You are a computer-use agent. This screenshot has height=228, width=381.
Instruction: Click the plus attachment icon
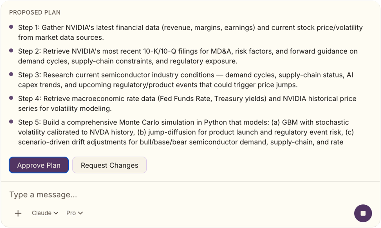pyautogui.click(x=18, y=213)
